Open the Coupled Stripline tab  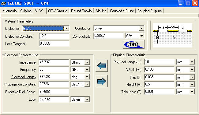(150, 11)
